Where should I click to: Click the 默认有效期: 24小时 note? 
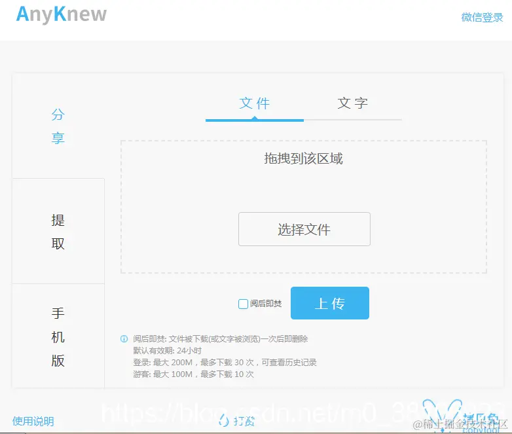click(x=167, y=351)
